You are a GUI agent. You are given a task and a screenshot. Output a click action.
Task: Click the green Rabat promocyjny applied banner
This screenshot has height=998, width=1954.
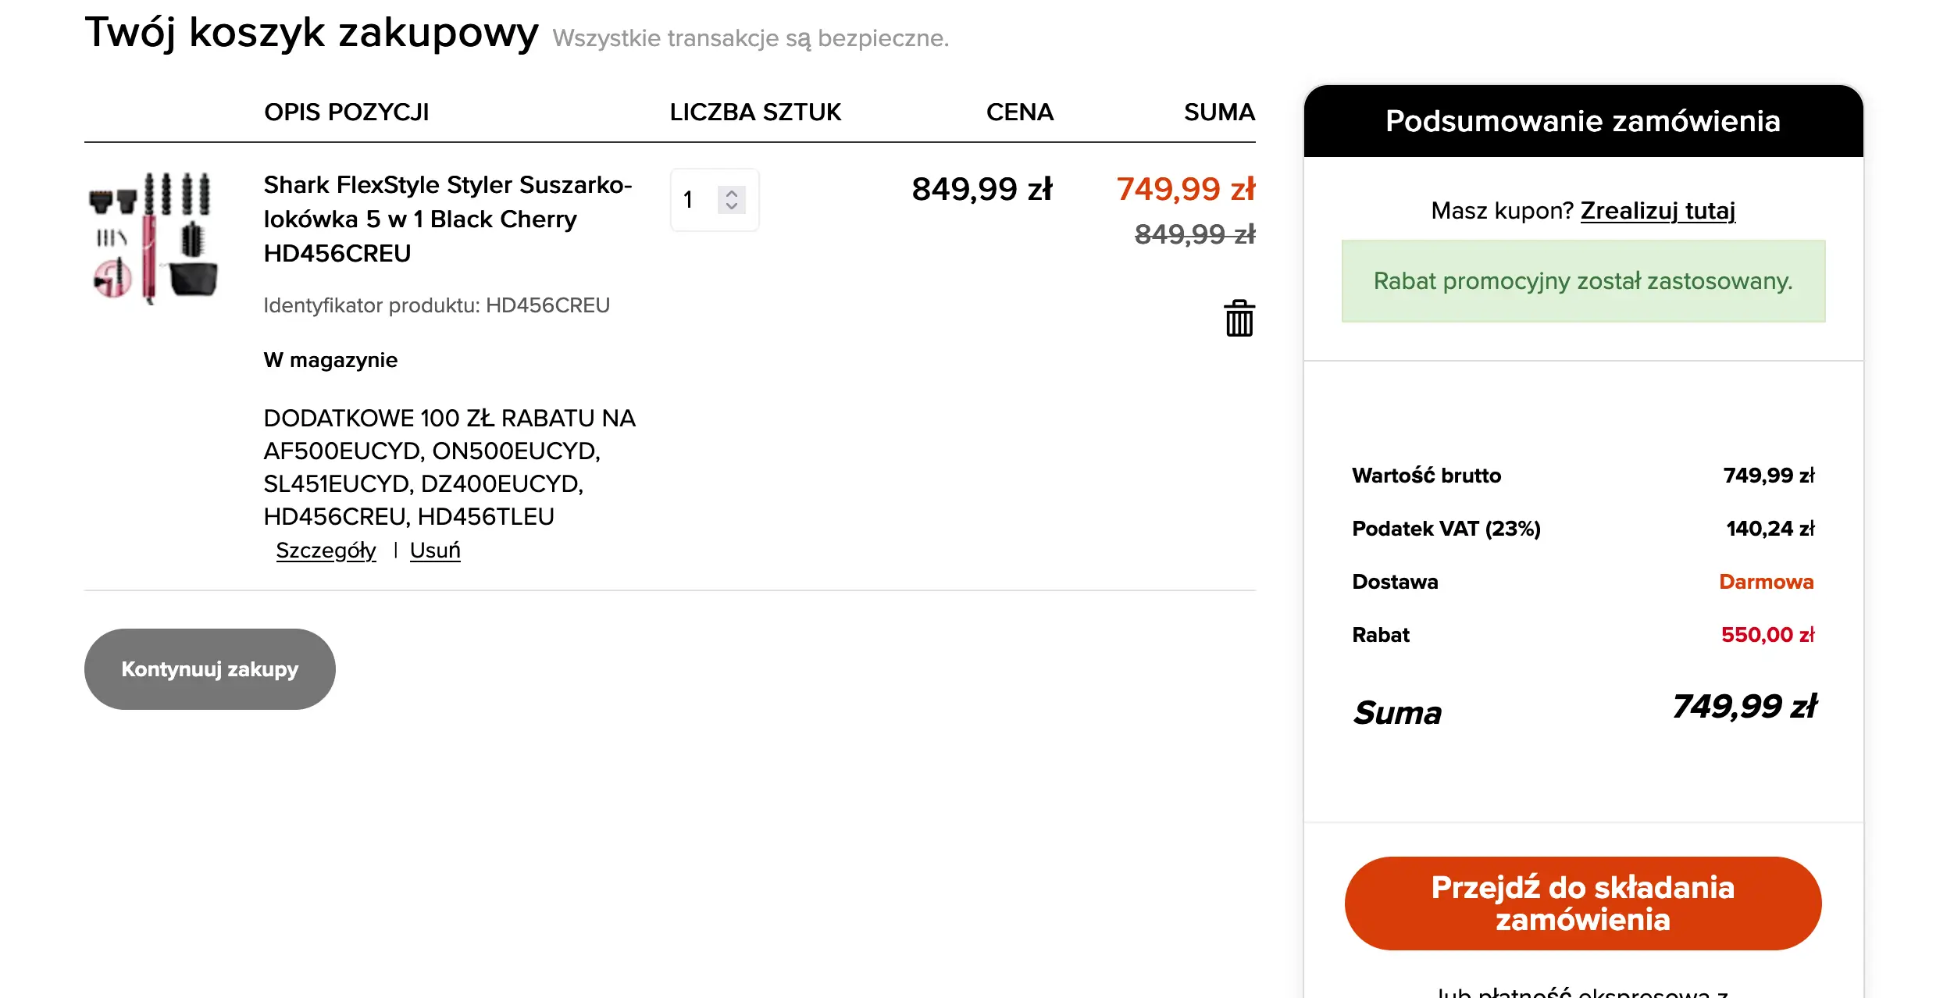pos(1582,281)
